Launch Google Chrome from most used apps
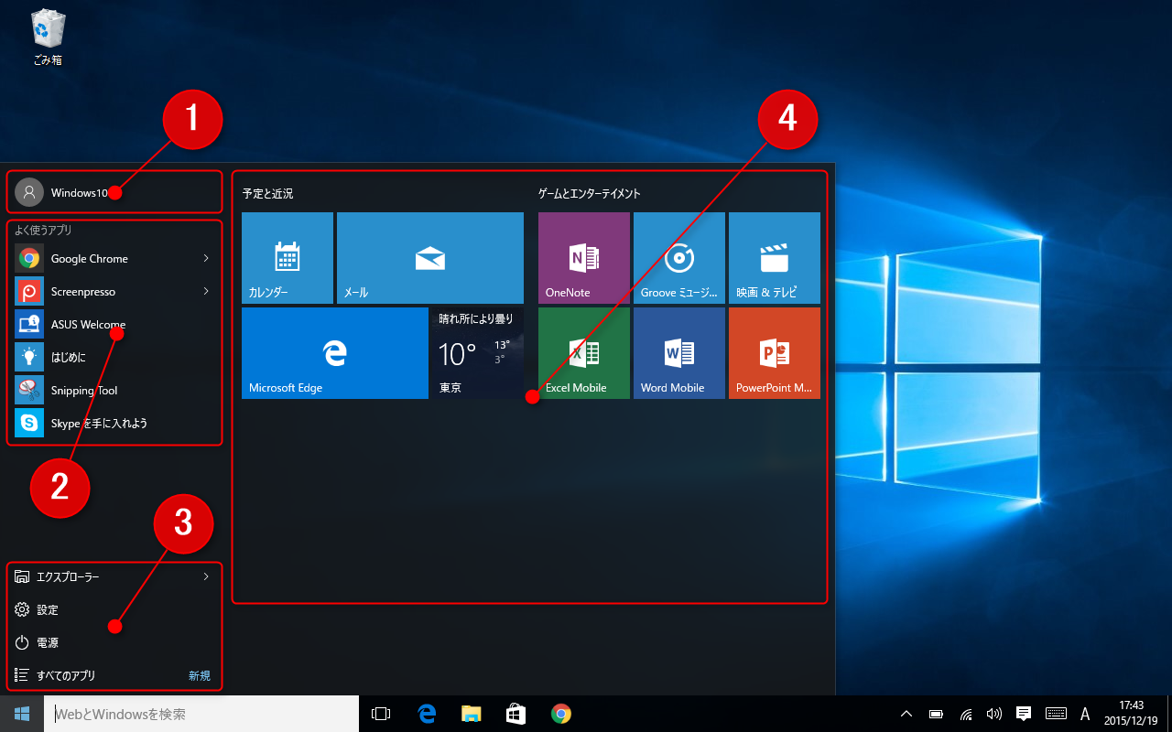Viewport: 1172px width, 732px height. pyautogui.click(x=114, y=259)
